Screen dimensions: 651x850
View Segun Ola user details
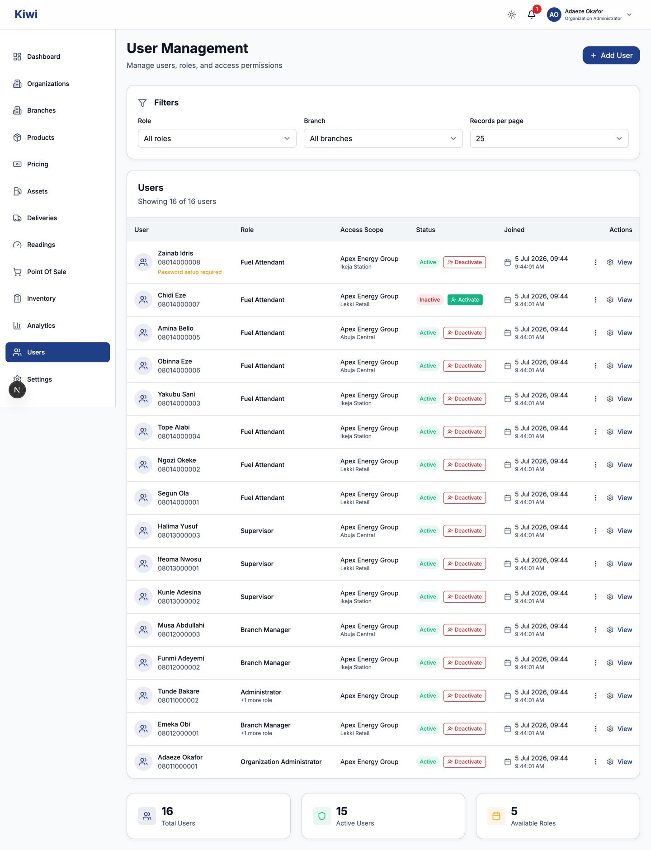tap(624, 498)
